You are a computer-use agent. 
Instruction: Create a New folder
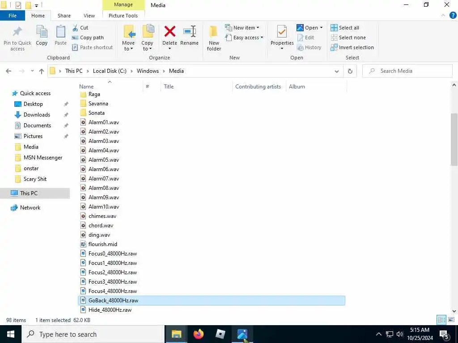(x=214, y=38)
